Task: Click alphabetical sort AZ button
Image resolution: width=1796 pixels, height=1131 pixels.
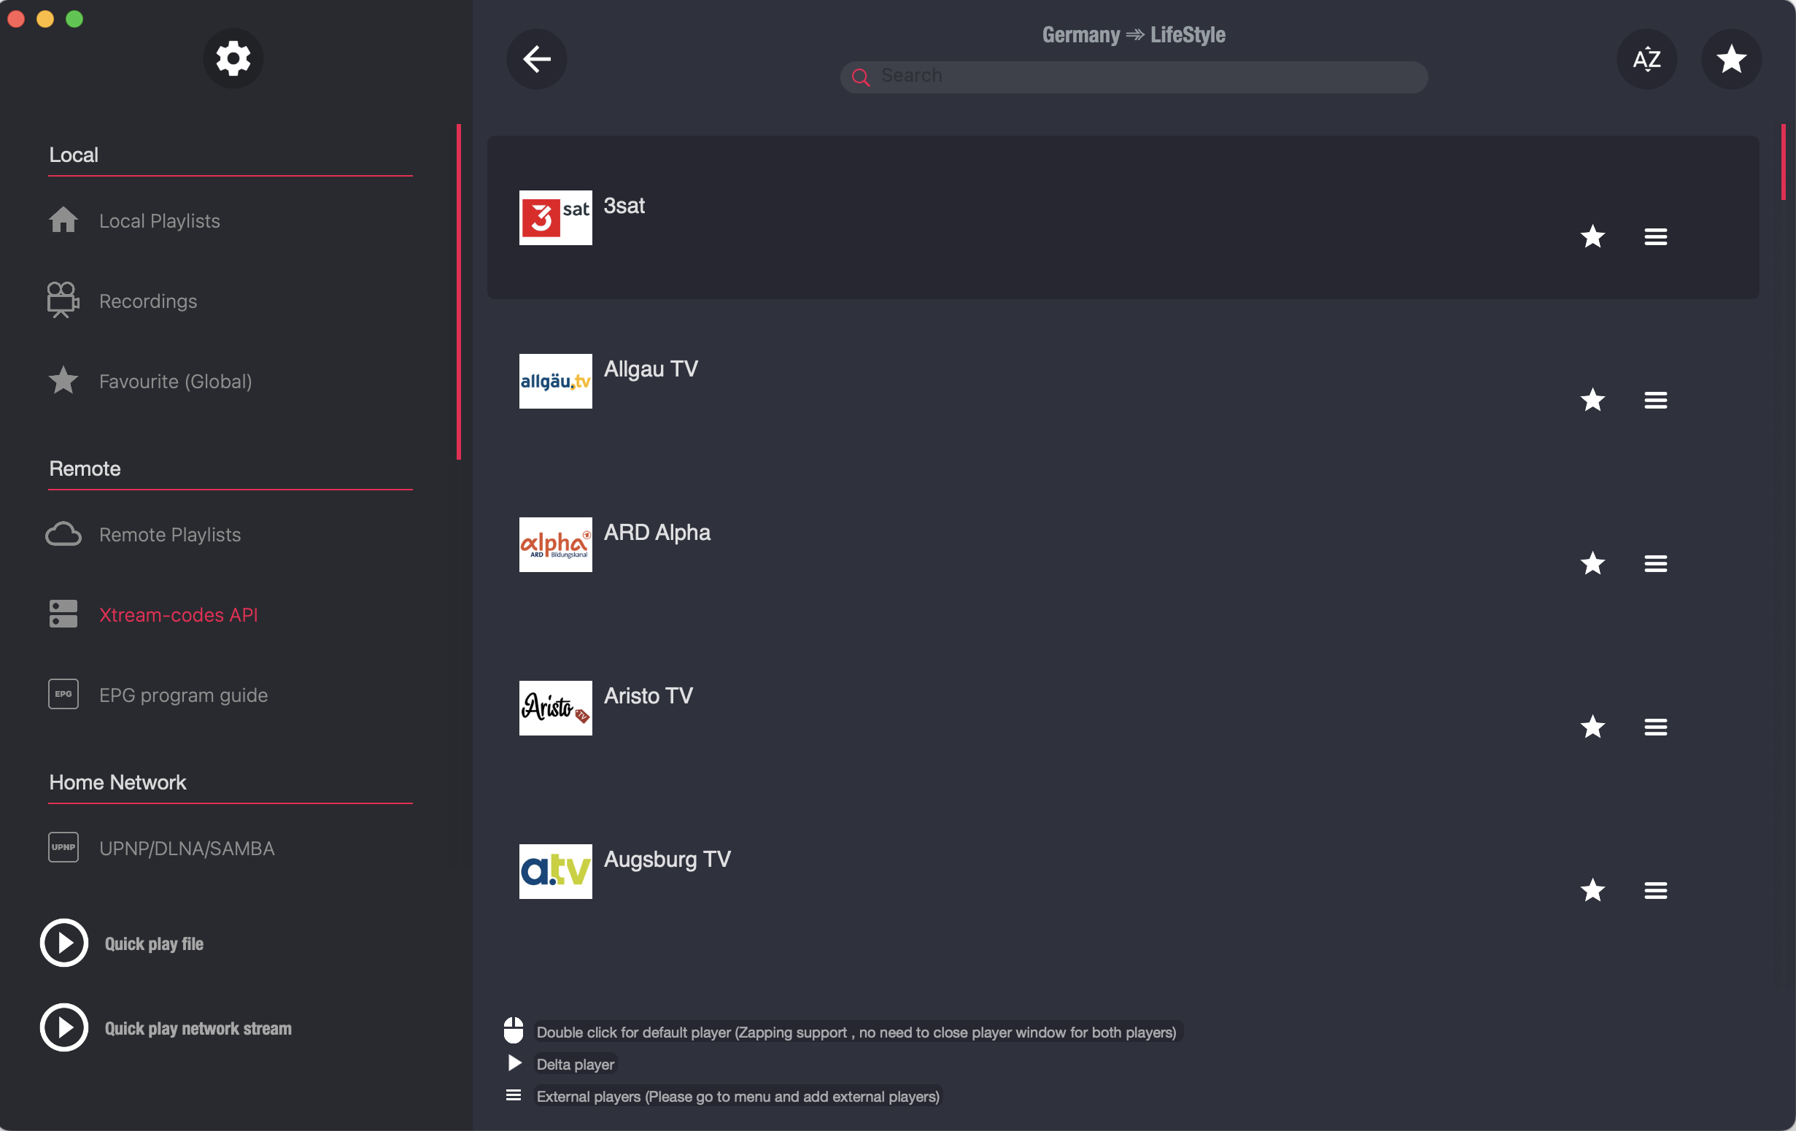Action: point(1646,58)
